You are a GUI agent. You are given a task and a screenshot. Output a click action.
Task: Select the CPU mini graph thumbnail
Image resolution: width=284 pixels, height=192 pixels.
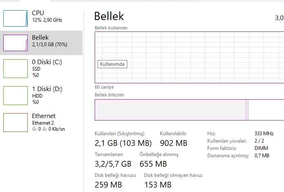point(16,18)
